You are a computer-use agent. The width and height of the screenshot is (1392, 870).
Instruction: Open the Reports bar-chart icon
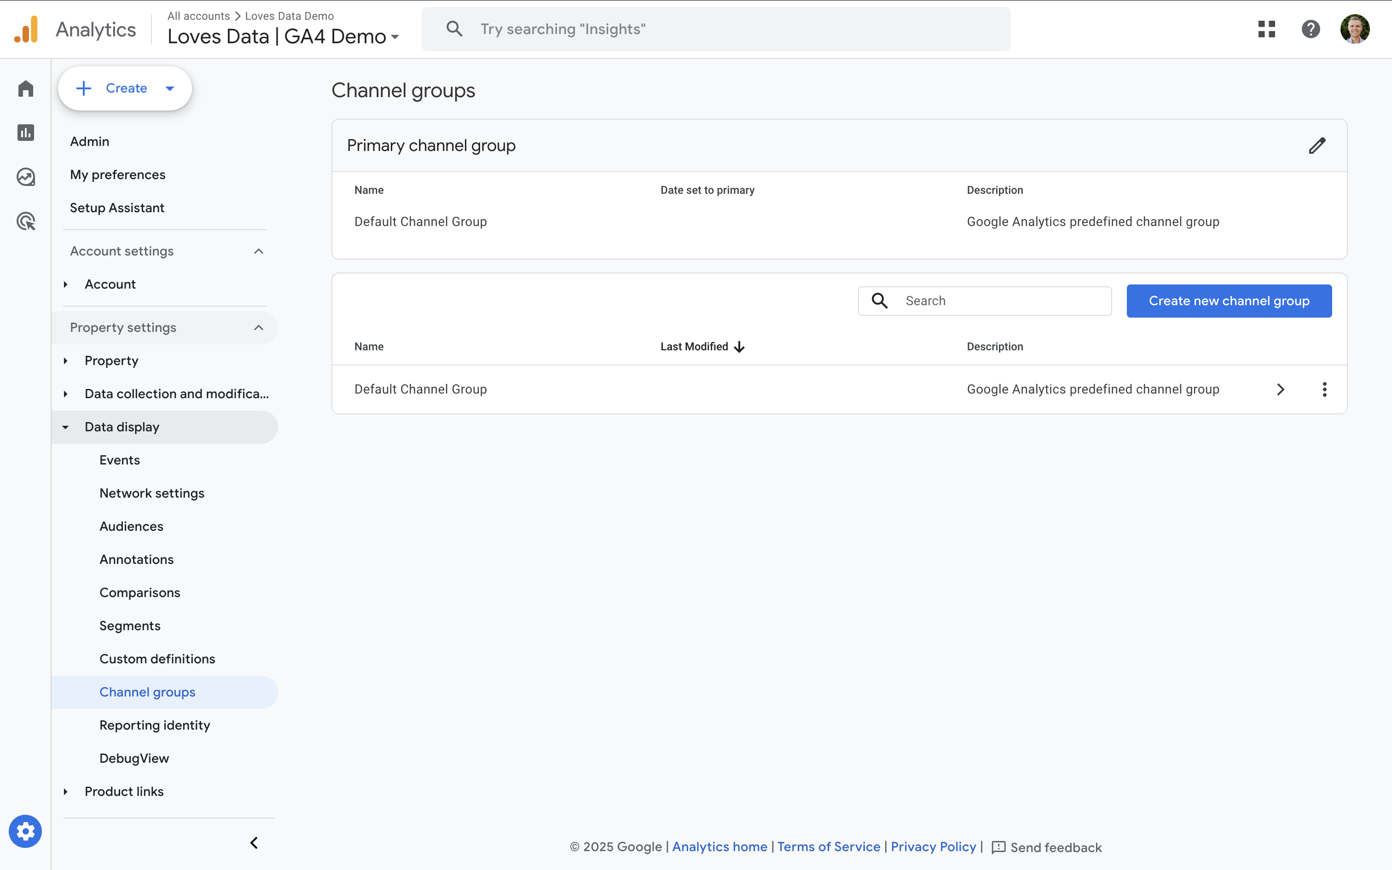25,133
